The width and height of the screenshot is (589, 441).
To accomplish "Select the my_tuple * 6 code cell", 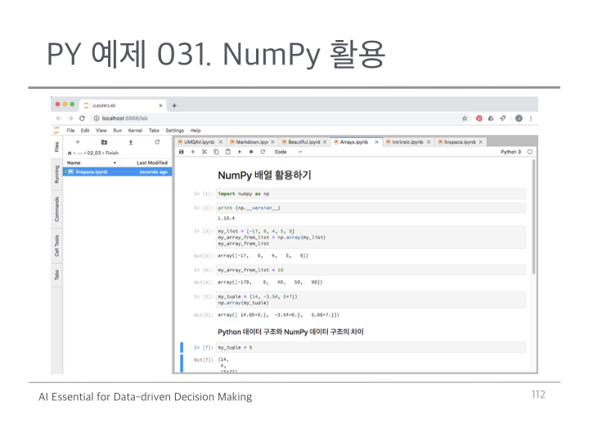I will pyautogui.click(x=371, y=348).
